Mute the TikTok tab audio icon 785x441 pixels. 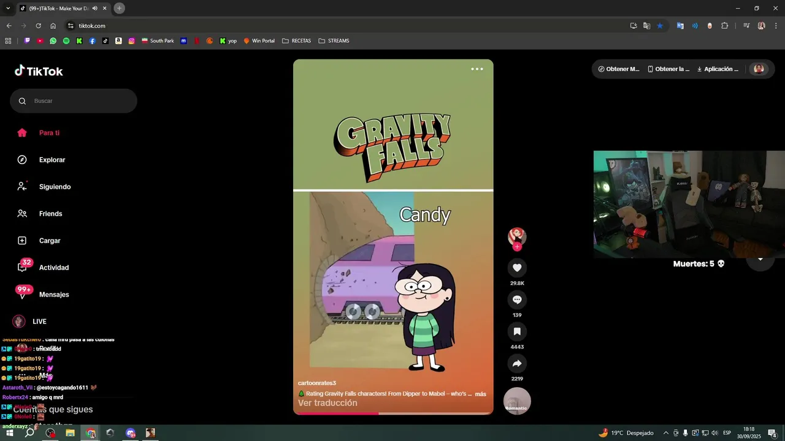[x=95, y=8]
